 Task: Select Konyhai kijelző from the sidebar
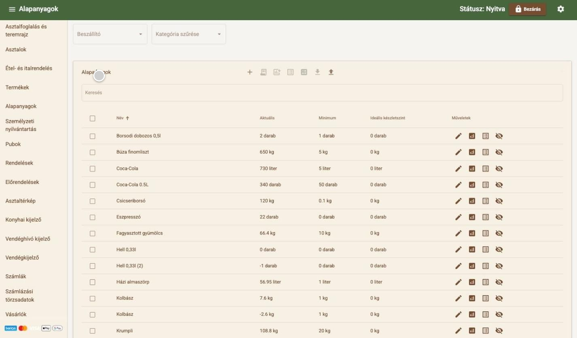[x=23, y=220]
